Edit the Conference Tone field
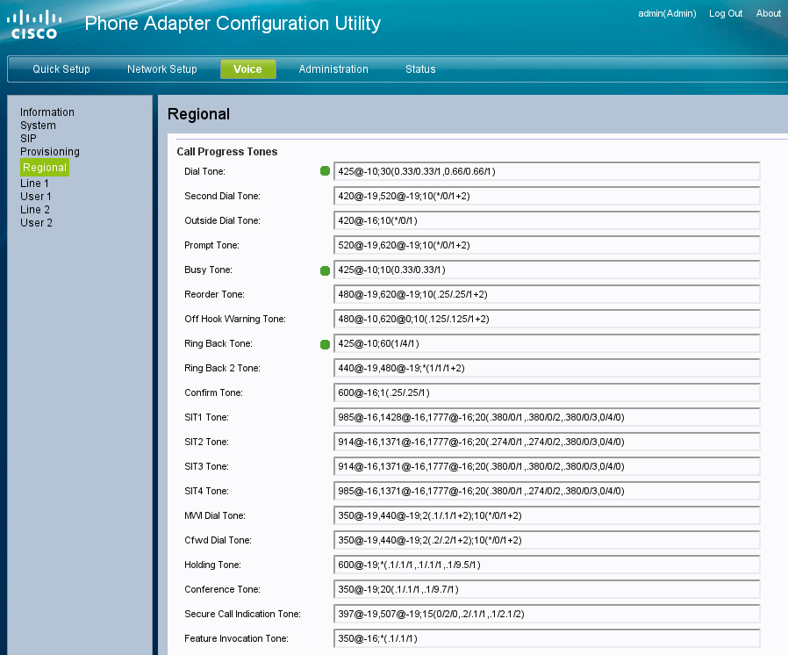The height and width of the screenshot is (655, 788). point(546,589)
